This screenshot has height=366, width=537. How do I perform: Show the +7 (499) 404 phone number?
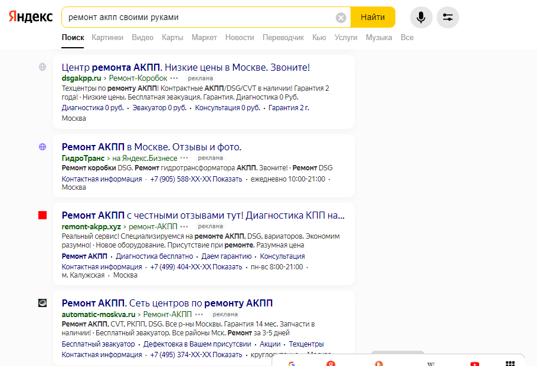coord(197,267)
